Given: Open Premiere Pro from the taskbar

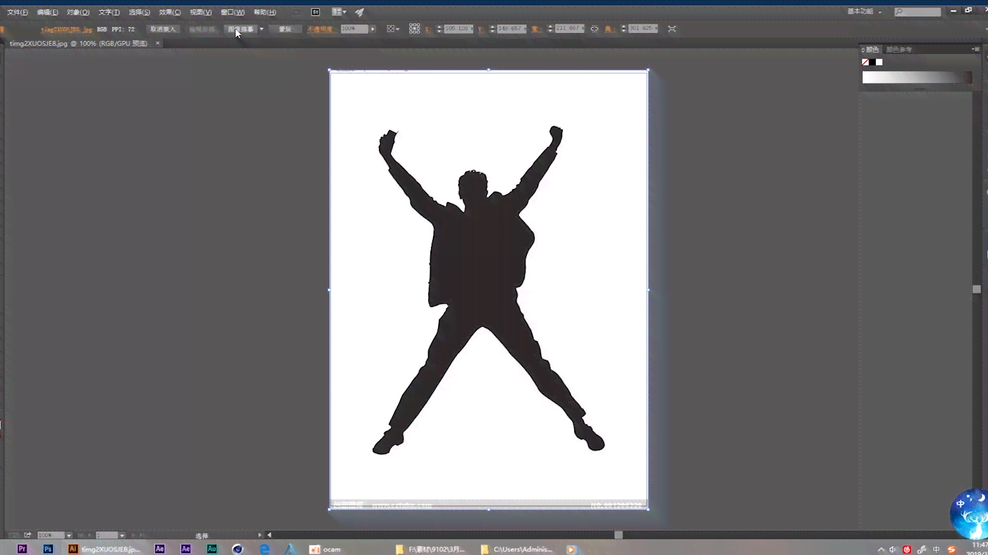Looking at the screenshot, I should pos(22,548).
